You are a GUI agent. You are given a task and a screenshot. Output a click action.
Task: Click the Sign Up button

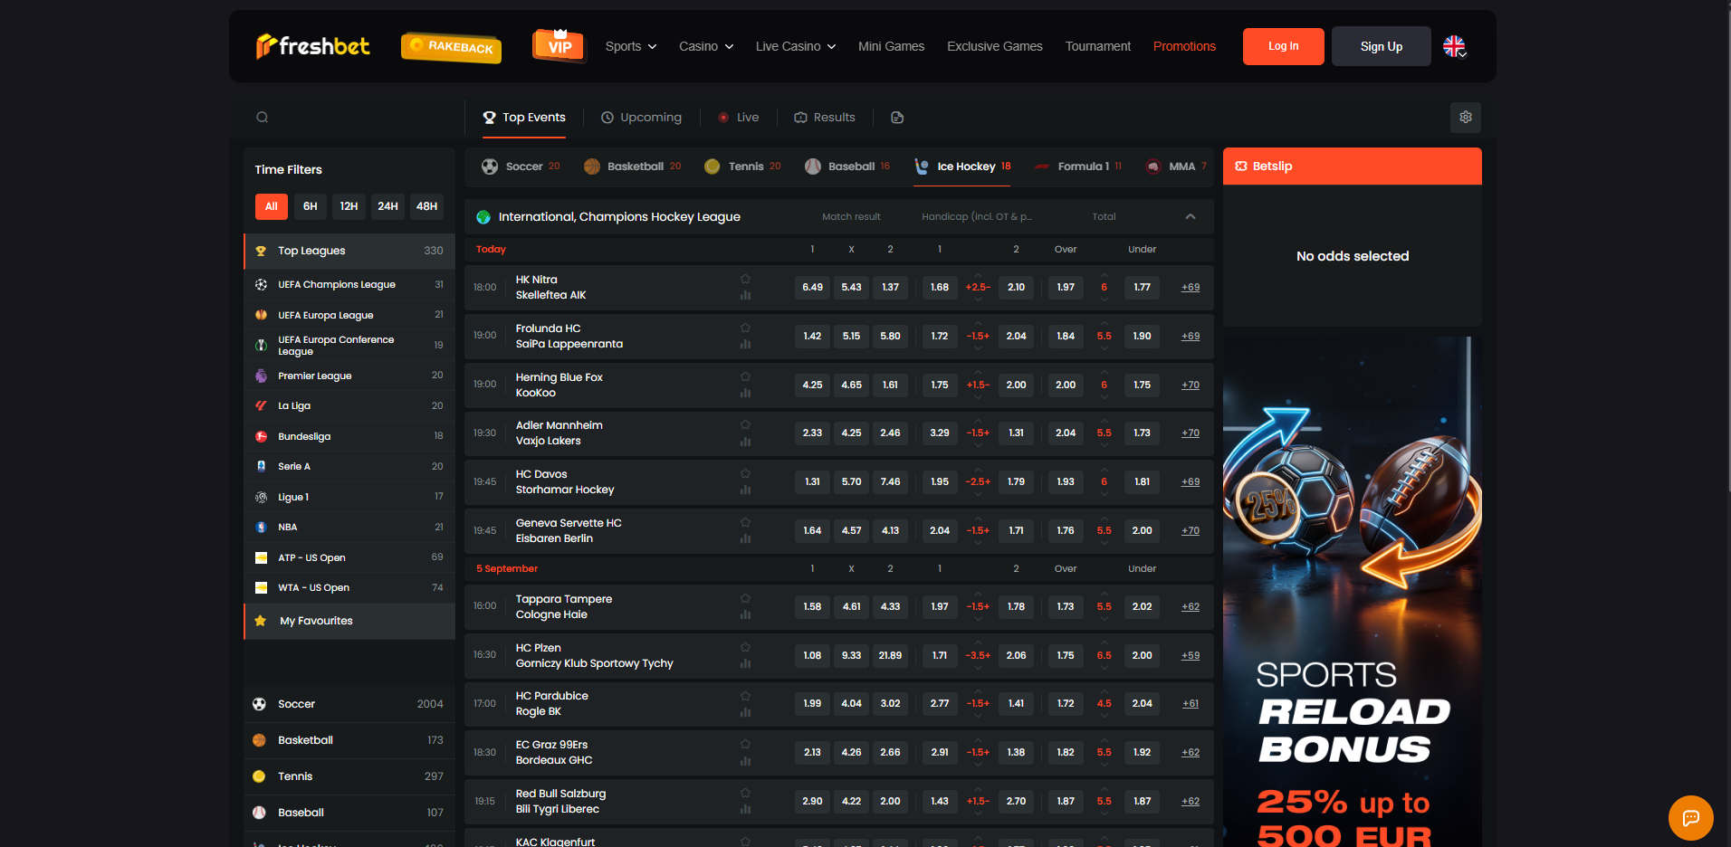pos(1381,46)
